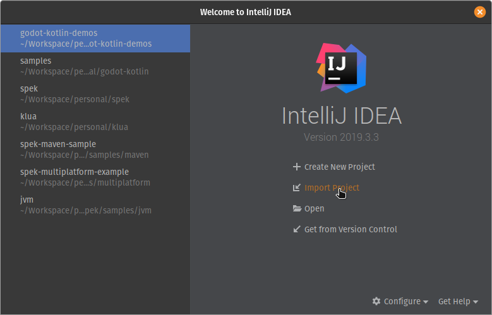The height and width of the screenshot is (315, 492).
Task: Close the Welcome to IntelliJ IDEA window
Action: click(479, 12)
